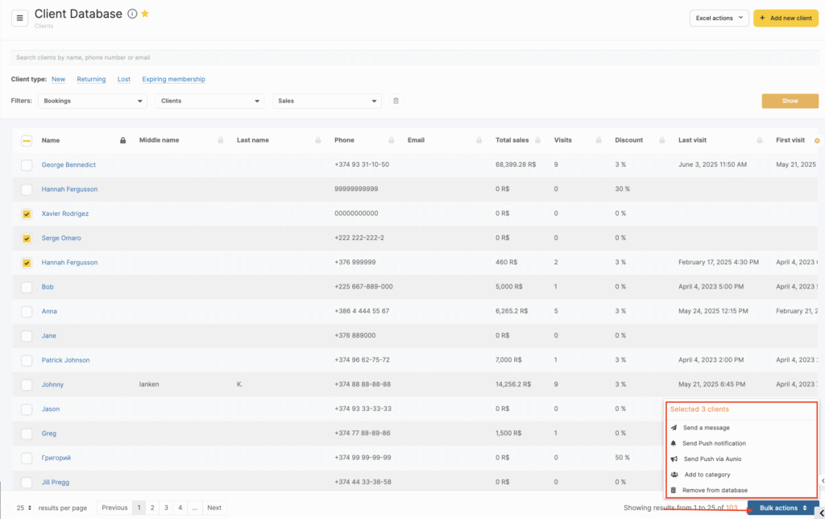The width and height of the screenshot is (825, 519).
Task: Filter by Returning client type
Action: coord(91,79)
